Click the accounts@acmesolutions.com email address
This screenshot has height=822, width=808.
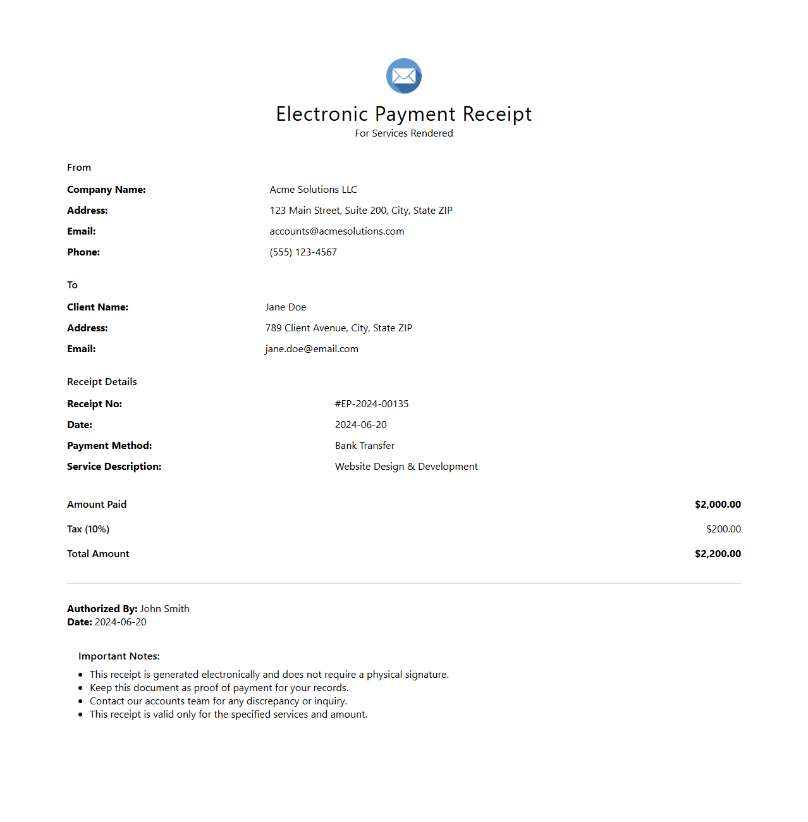[x=336, y=231]
